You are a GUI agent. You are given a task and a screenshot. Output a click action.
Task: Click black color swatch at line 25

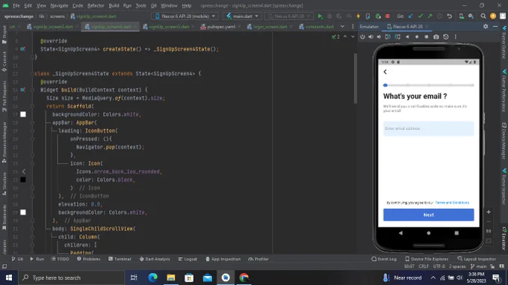pyautogui.click(x=23, y=180)
